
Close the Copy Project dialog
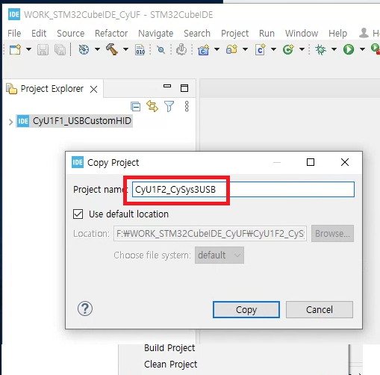(345, 162)
